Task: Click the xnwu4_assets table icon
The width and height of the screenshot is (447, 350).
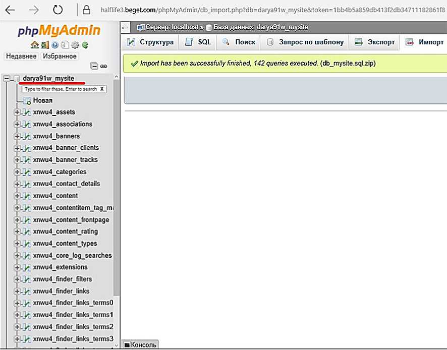Action: pos(27,112)
